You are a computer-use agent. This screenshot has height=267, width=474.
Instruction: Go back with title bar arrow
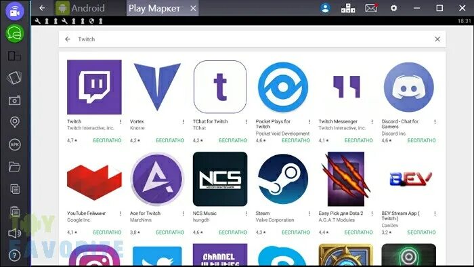pyautogui.click(x=42, y=8)
